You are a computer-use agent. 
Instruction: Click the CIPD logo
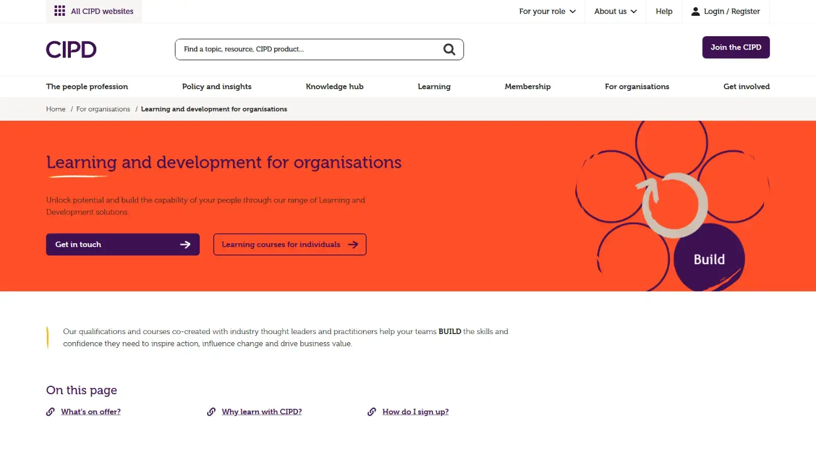[x=71, y=49]
